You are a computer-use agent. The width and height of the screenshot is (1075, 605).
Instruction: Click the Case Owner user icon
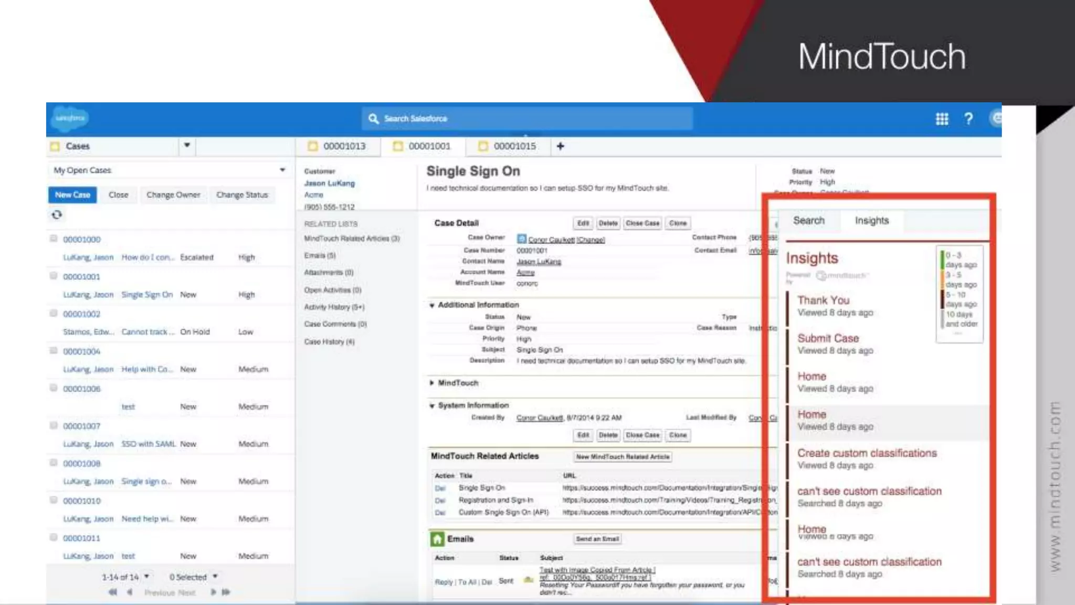pyautogui.click(x=521, y=239)
